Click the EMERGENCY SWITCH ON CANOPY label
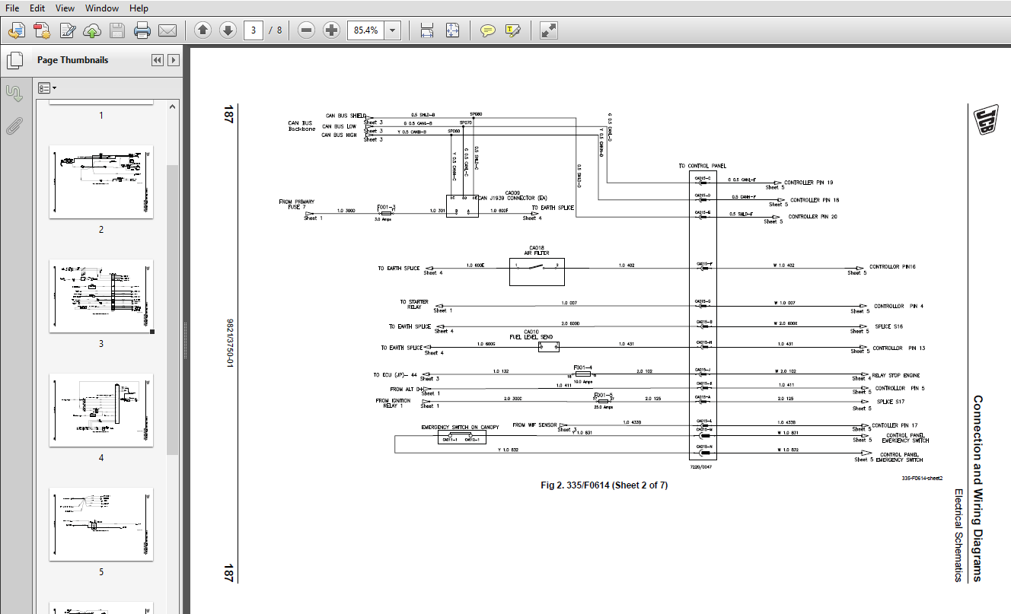The width and height of the screenshot is (1011, 614). pos(460,428)
